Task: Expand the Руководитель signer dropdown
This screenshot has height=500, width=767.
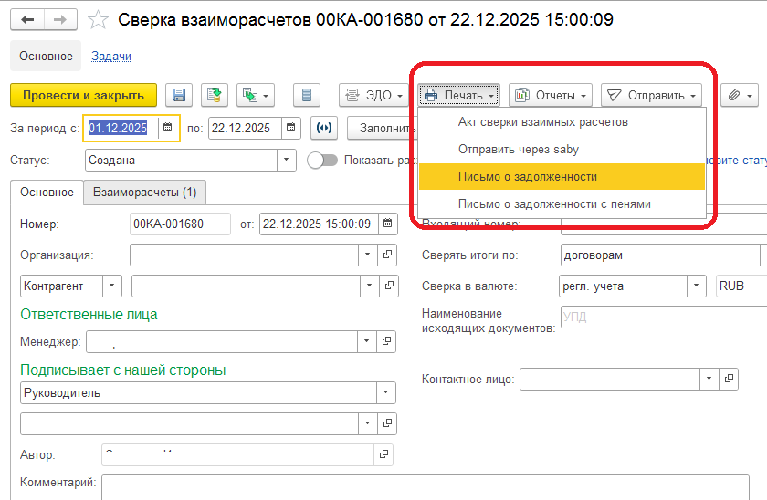Action: 386,392
